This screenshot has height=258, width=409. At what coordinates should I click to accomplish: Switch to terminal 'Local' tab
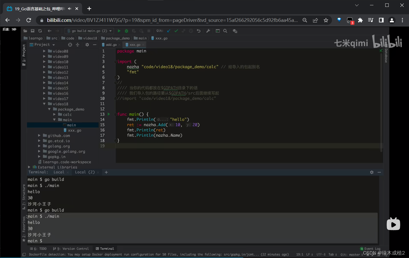pyautogui.click(x=59, y=172)
